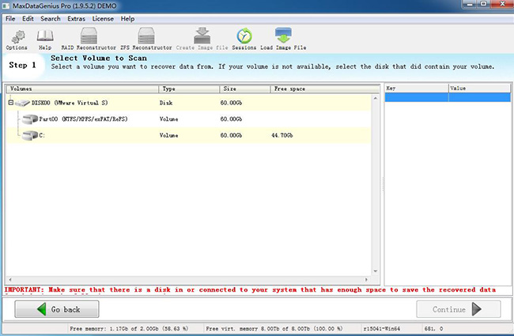Sort by the Type column header
This screenshot has width=514, height=336.
[x=189, y=89]
